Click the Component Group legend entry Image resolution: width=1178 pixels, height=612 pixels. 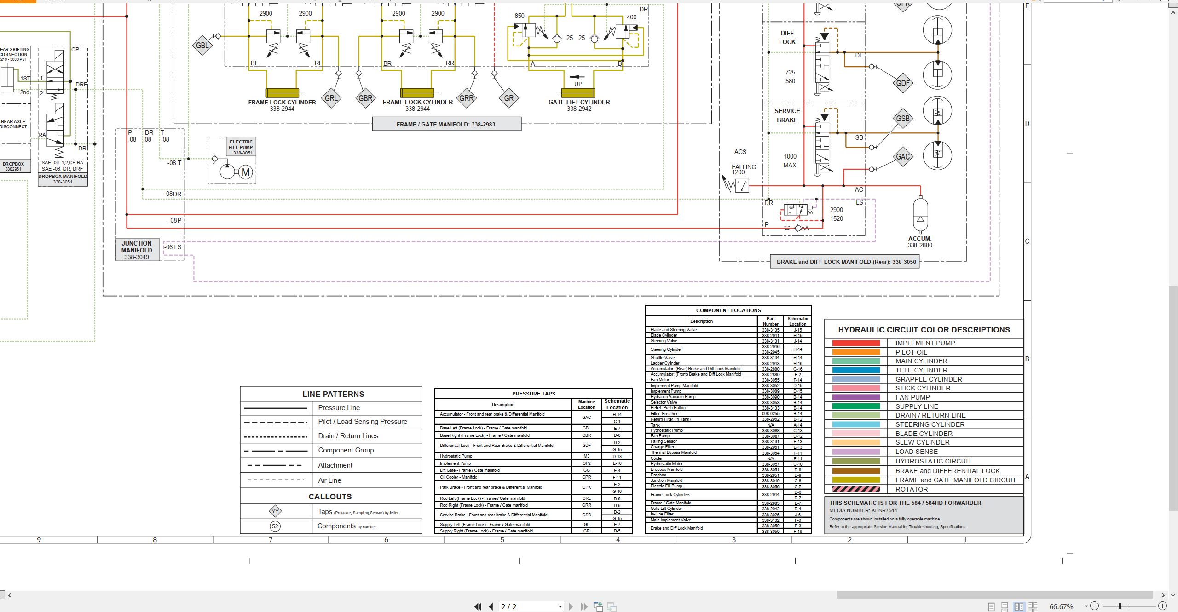tap(346, 450)
